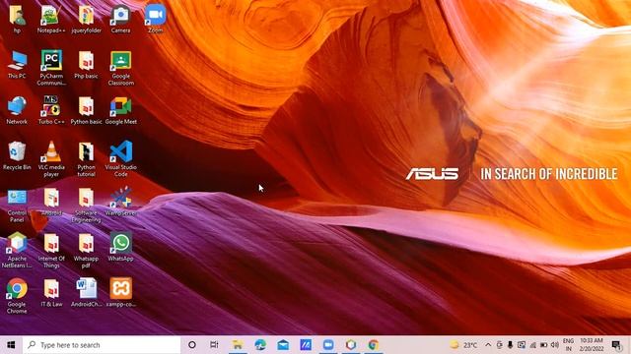Select the This PC icon
The width and height of the screenshot is (631, 354).
click(17, 65)
